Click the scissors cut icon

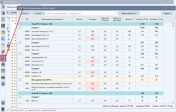pos(8,25)
